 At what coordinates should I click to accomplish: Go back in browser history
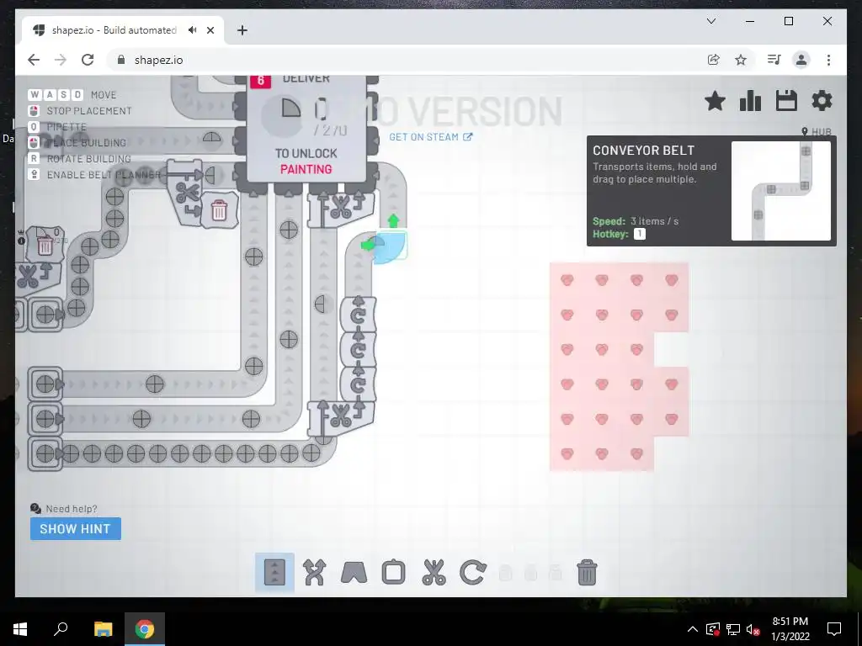pyautogui.click(x=34, y=60)
